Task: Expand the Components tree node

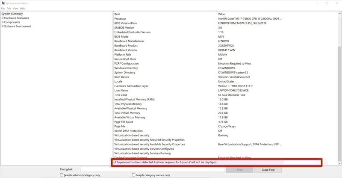Action: point(3,22)
